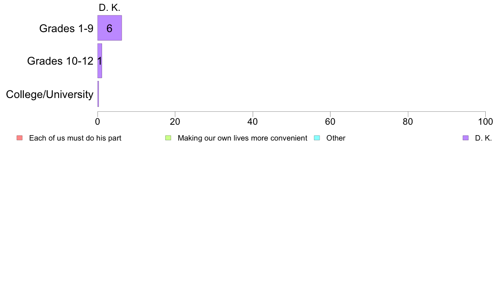
Task: Click the 'D. K.' legend text label
Action: (483, 138)
